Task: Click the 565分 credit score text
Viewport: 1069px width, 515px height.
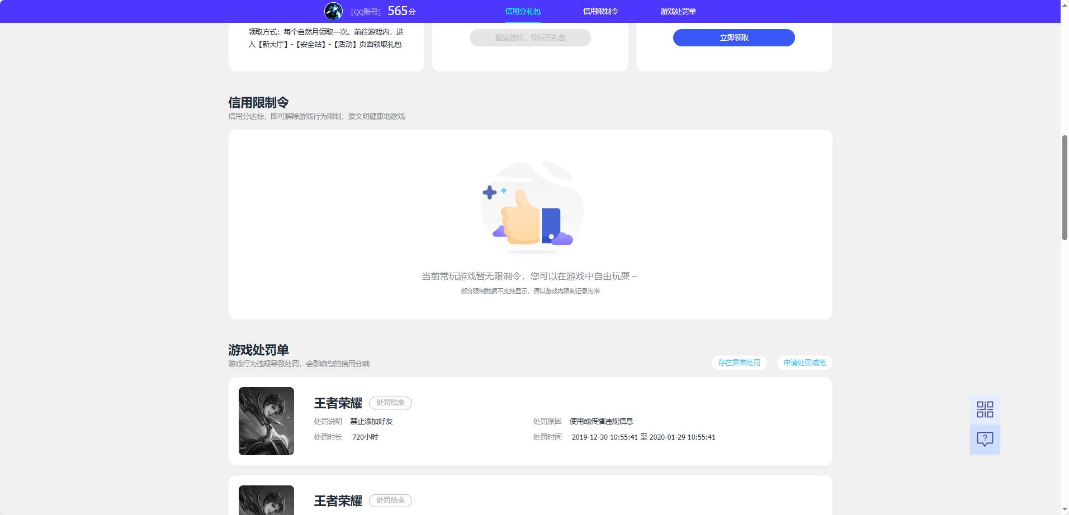Action: coord(401,11)
